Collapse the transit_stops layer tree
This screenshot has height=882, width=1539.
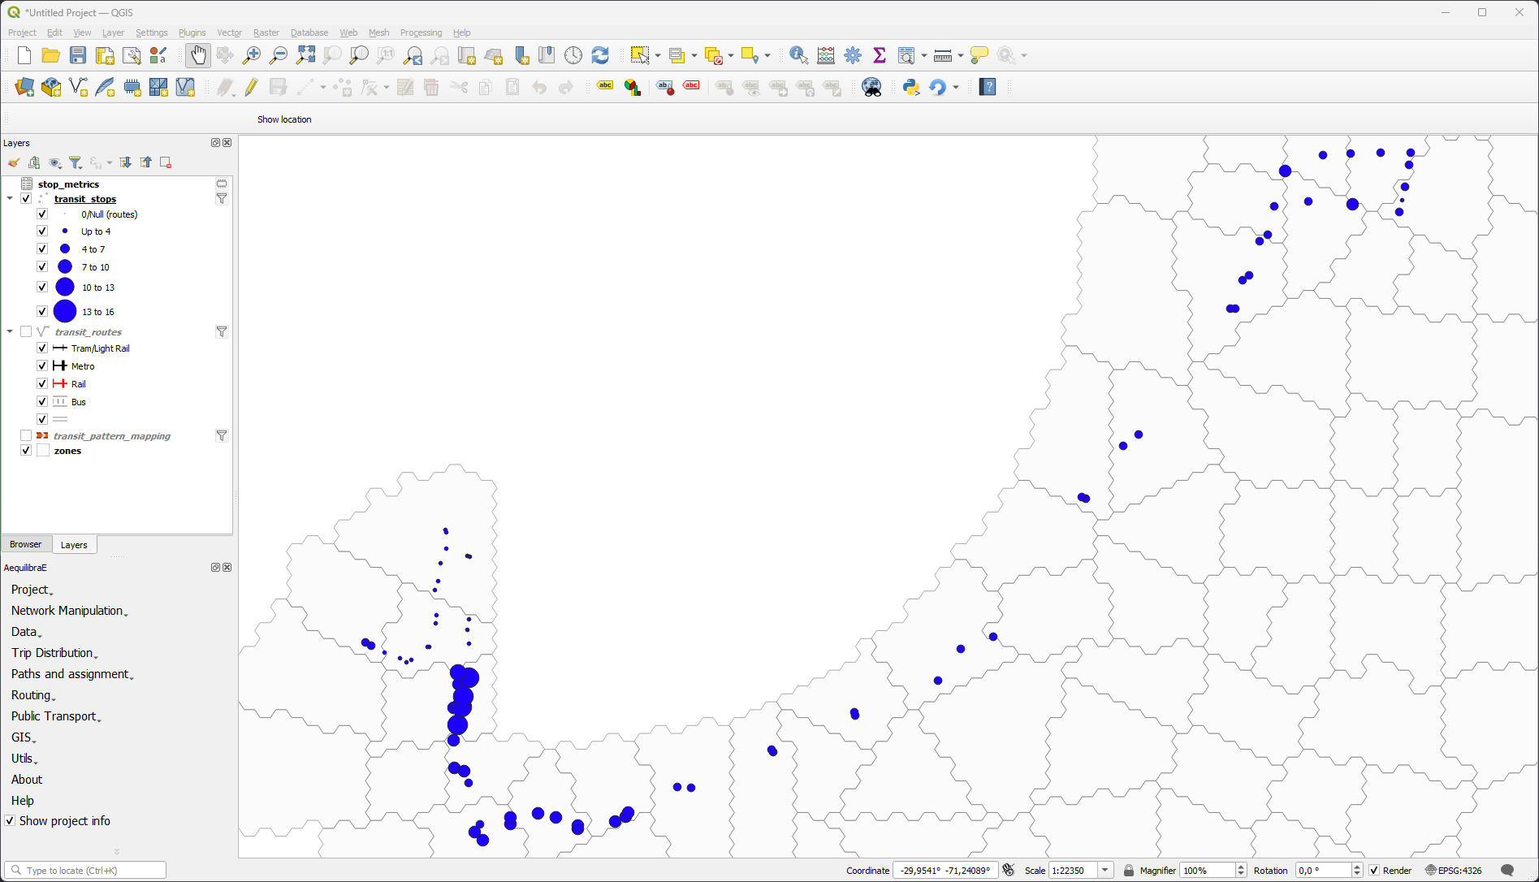(x=10, y=199)
